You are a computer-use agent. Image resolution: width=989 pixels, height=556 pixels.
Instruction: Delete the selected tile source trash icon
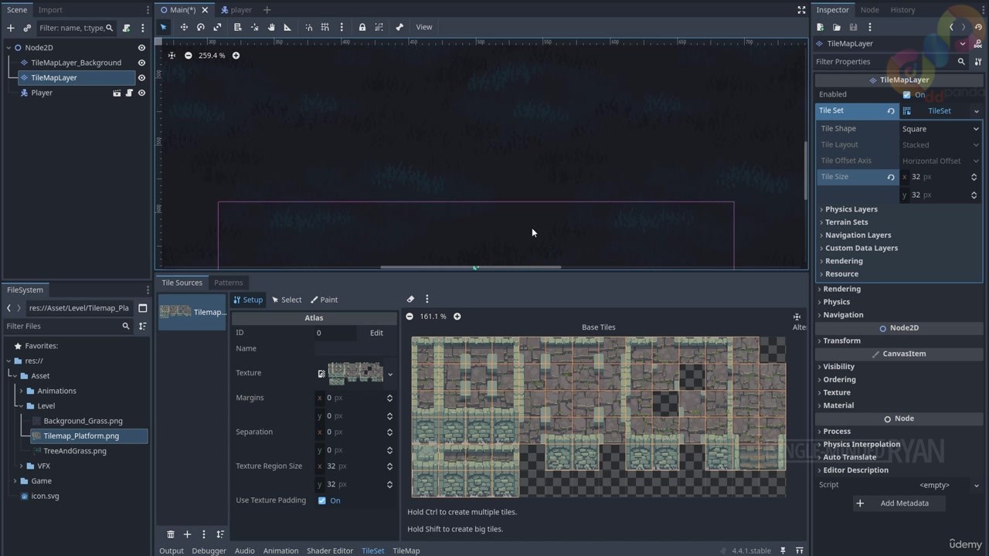click(x=171, y=534)
